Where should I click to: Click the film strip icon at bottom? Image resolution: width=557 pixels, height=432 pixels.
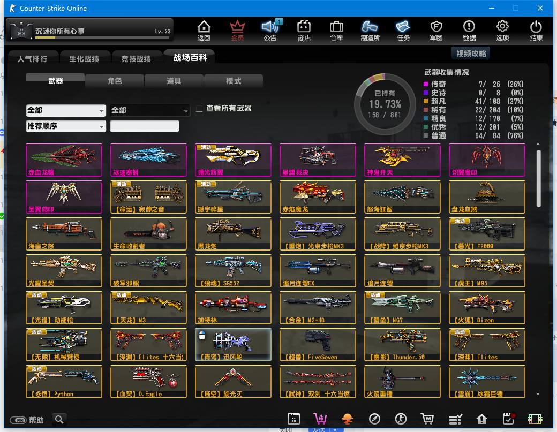coord(535,419)
